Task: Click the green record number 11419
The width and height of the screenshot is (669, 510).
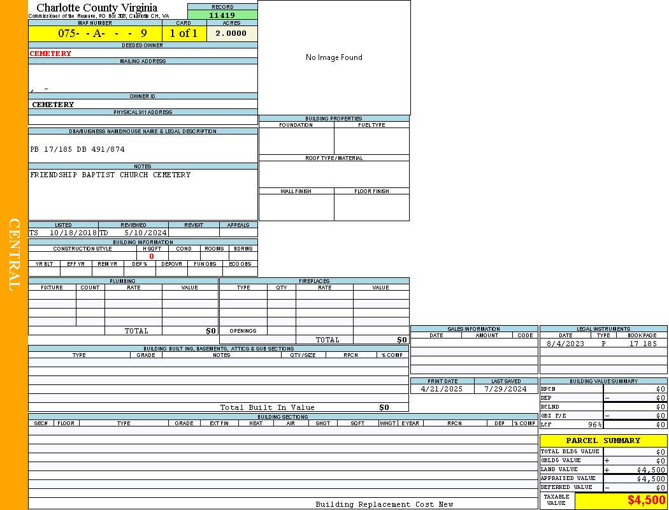Action: click(x=222, y=15)
